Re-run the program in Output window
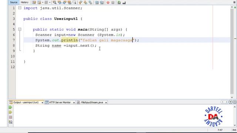Screen dimensions: 237x133 (10, 107)
